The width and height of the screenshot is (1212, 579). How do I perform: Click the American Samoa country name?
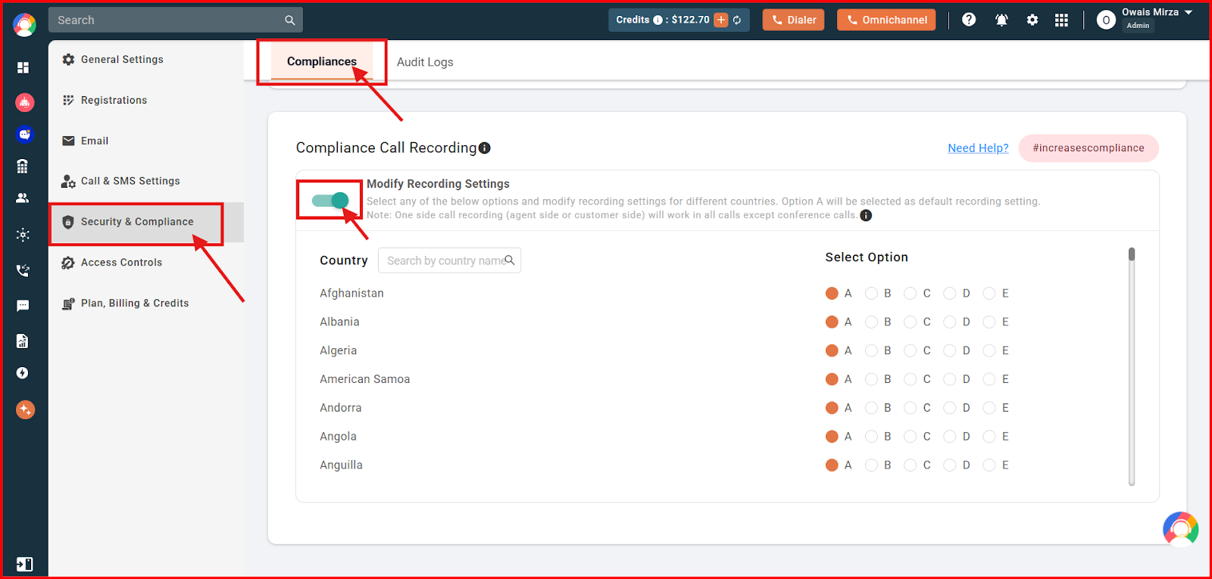[x=364, y=379]
